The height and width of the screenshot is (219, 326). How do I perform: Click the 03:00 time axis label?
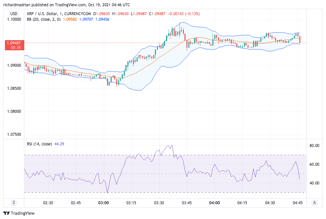[103, 203]
